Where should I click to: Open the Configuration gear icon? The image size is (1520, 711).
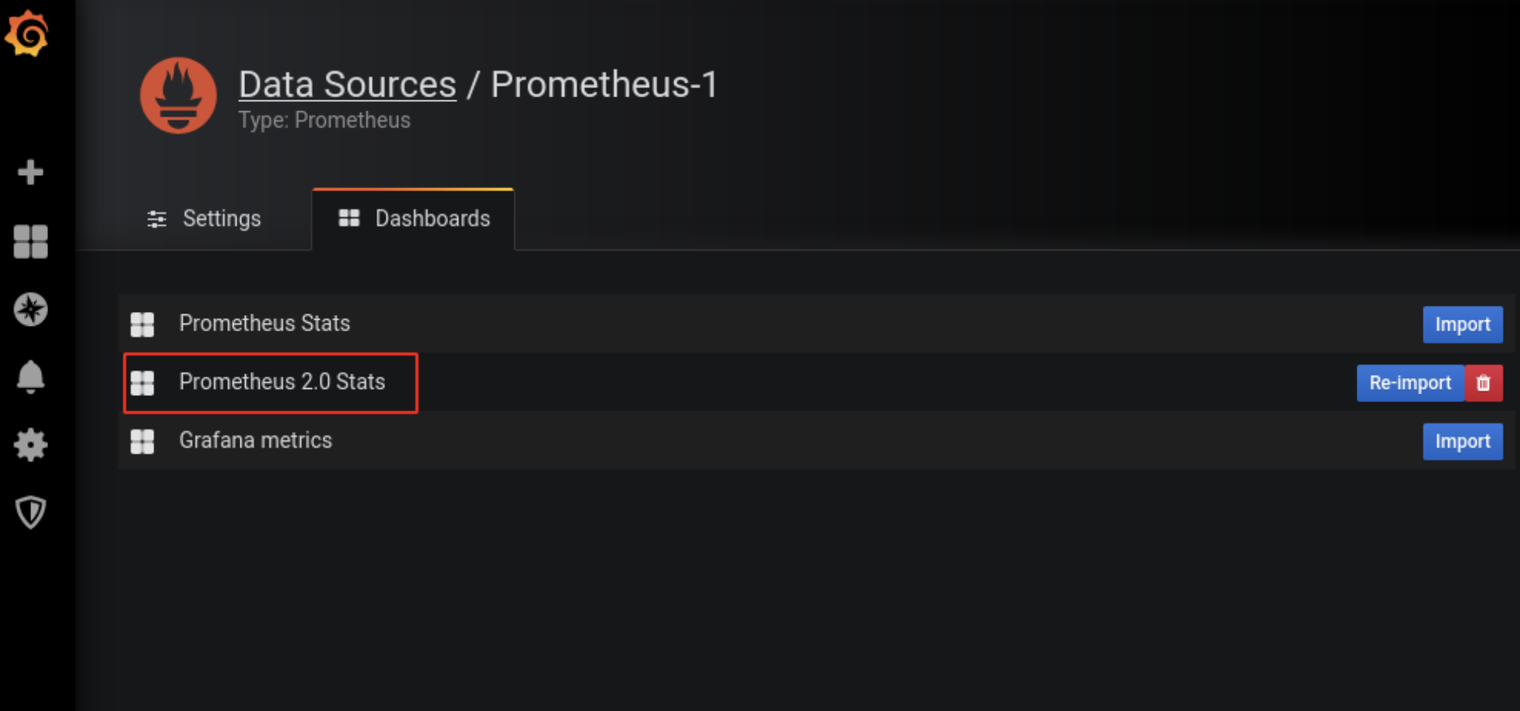(x=30, y=445)
